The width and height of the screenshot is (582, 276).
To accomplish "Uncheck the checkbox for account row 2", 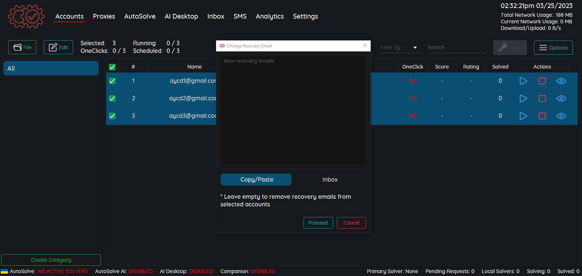I will pos(112,98).
